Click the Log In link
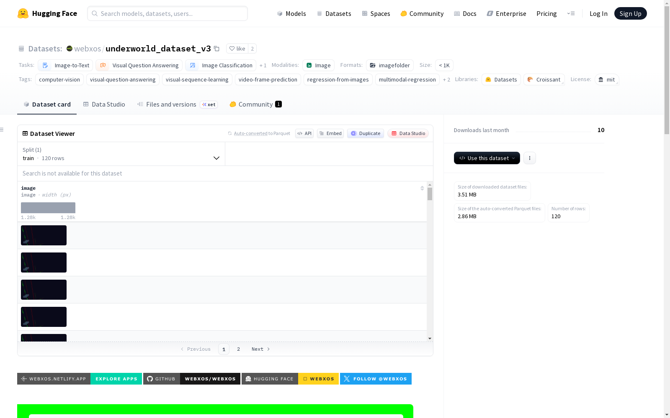The height and width of the screenshot is (418, 670). coord(598,13)
